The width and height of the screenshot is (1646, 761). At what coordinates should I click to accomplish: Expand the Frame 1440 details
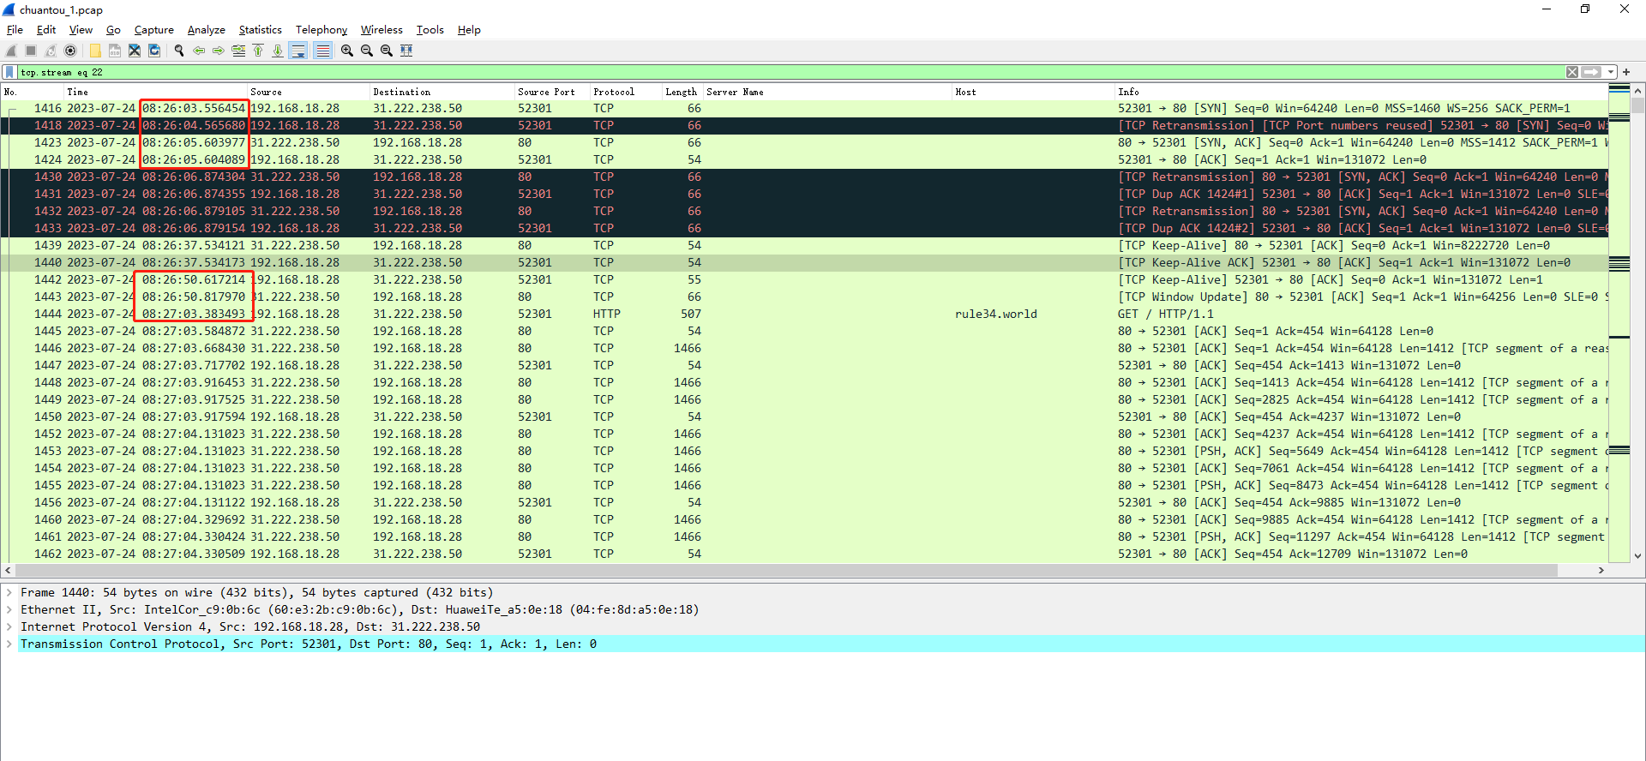(x=9, y=592)
